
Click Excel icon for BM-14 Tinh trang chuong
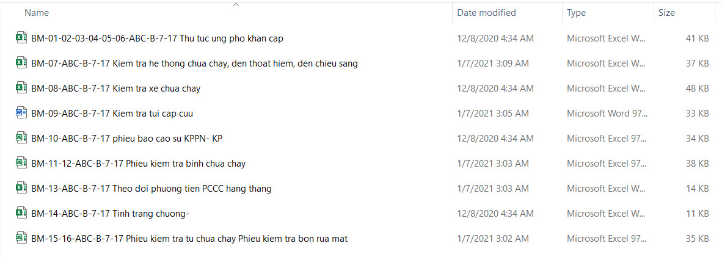[21, 213]
